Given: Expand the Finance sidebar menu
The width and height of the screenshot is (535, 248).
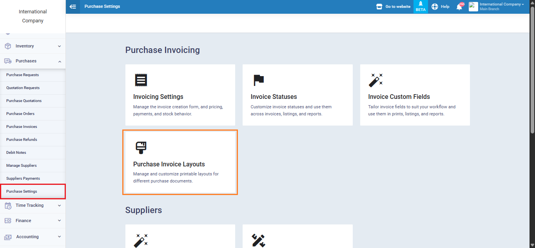Looking at the screenshot, I should point(33,221).
